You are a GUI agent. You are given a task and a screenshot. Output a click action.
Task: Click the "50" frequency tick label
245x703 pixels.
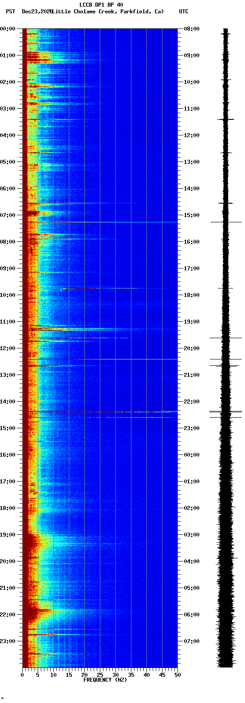pyautogui.click(x=178, y=675)
